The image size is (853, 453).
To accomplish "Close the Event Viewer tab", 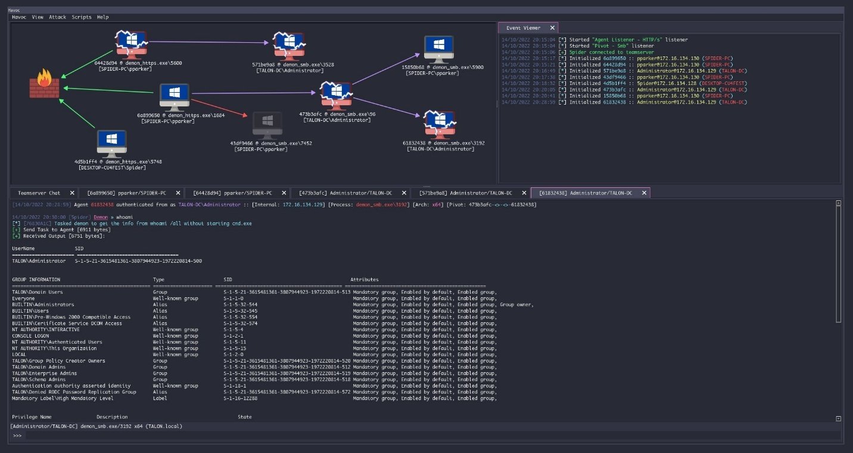I will click(x=552, y=28).
